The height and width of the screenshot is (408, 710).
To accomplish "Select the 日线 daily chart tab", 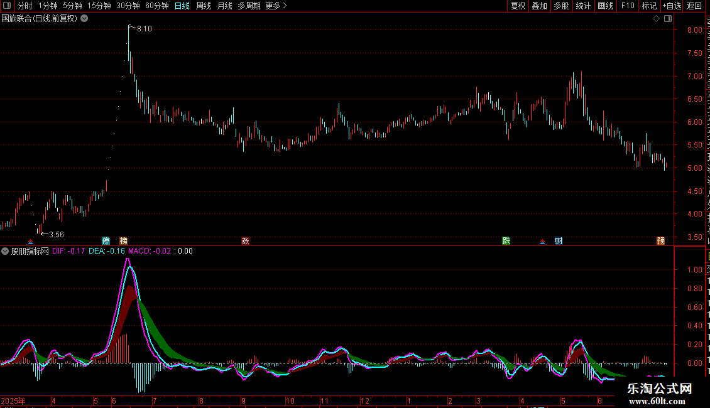I will point(182,6).
